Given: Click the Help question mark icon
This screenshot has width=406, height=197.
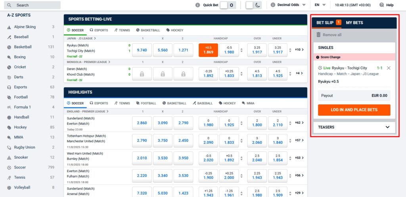Looking at the screenshot, I should pos(381,5).
